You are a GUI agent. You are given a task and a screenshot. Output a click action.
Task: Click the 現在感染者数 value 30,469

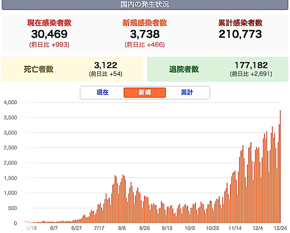point(49,34)
